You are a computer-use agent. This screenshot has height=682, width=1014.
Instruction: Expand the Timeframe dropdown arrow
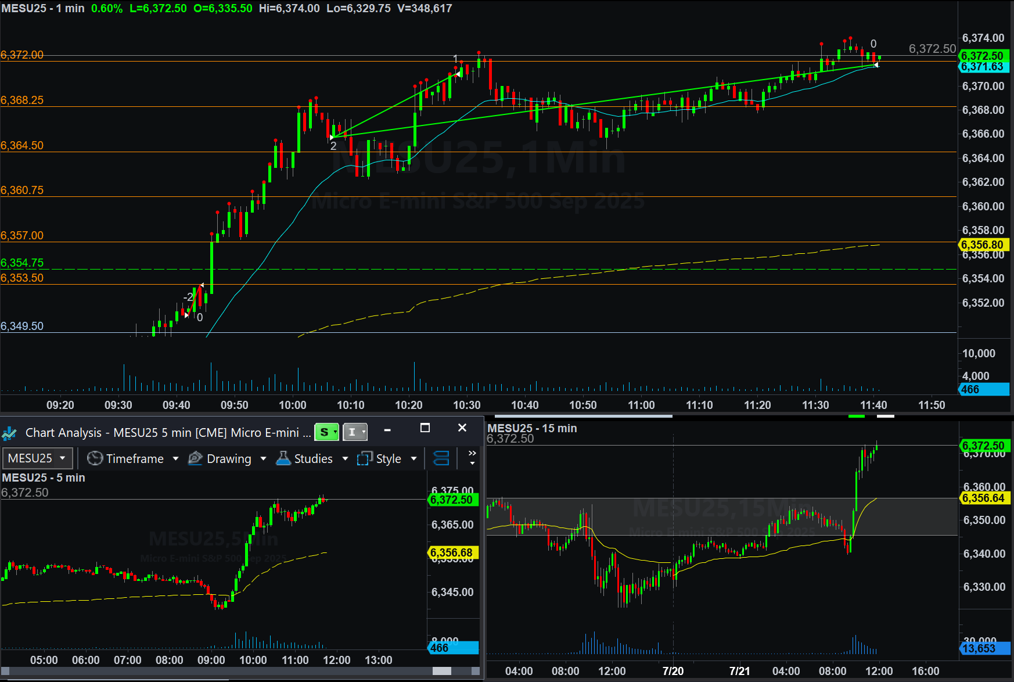coord(175,458)
